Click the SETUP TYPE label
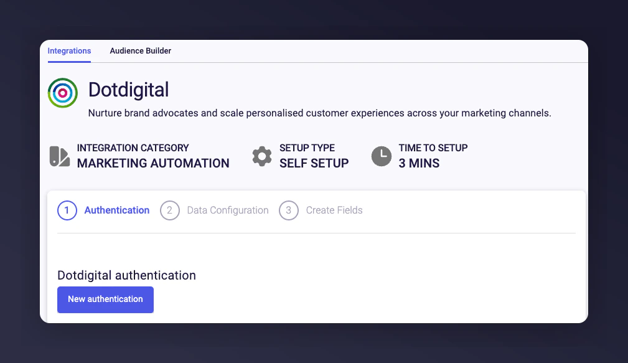The height and width of the screenshot is (363, 628). 307,148
